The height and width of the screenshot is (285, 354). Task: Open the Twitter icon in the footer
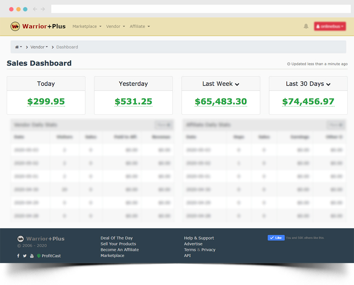point(25,256)
